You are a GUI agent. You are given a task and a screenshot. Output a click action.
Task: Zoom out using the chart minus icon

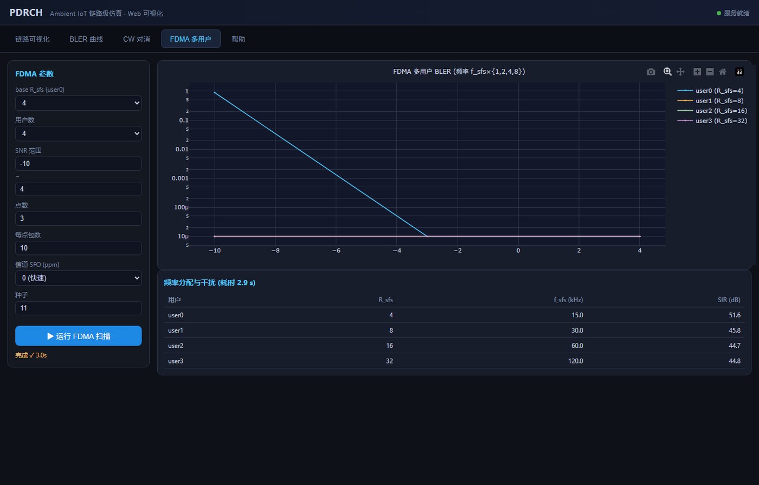tap(710, 72)
